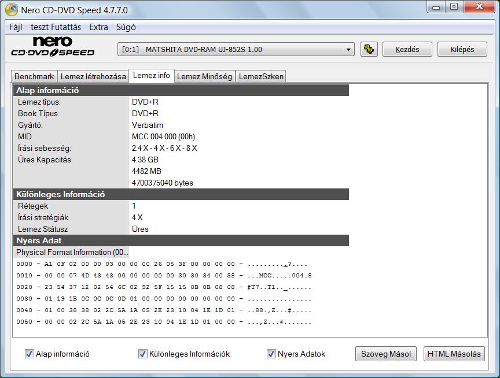Click the Physical Format Information row
The image size is (500, 378).
[x=71, y=252]
